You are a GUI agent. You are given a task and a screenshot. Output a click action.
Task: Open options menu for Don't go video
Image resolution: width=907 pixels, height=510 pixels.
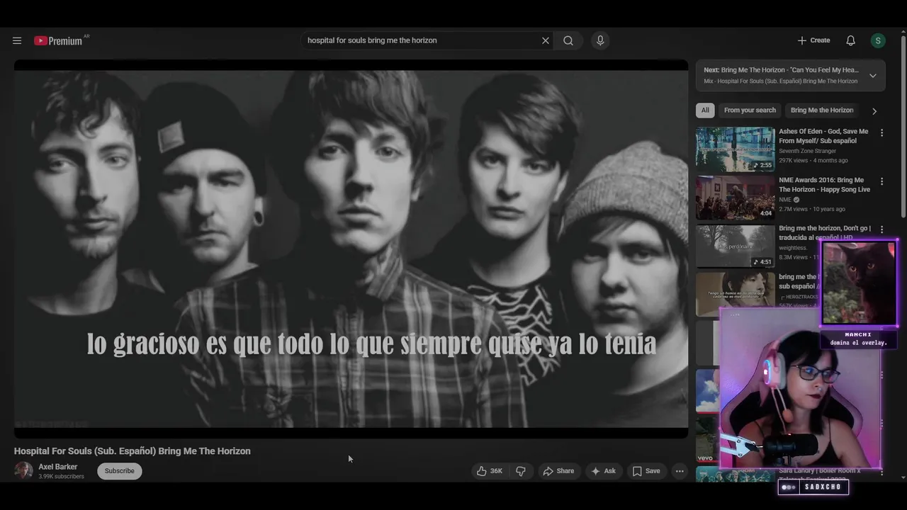coord(881,229)
